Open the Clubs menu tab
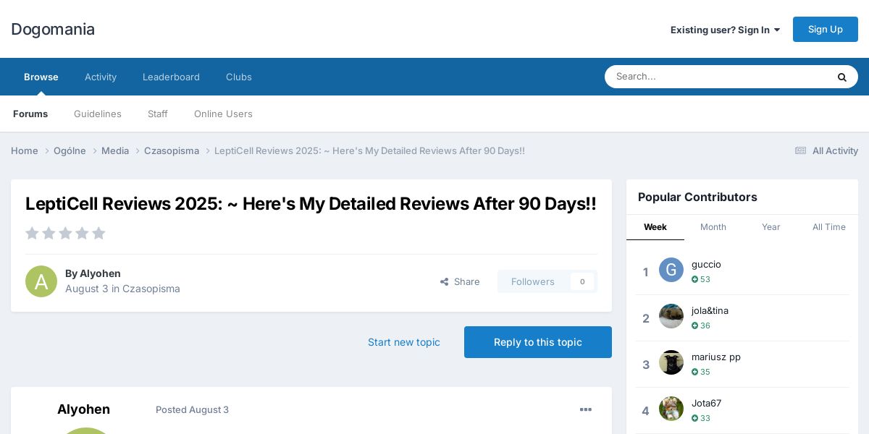 click(239, 77)
